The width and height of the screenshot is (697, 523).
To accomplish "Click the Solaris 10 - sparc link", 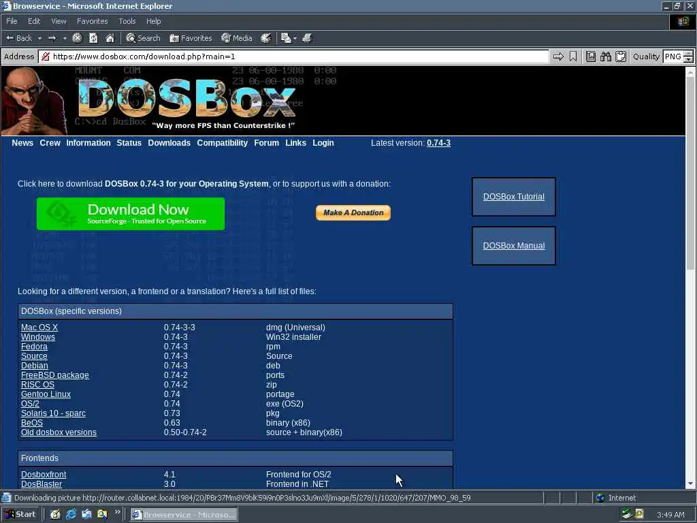I will [x=53, y=413].
